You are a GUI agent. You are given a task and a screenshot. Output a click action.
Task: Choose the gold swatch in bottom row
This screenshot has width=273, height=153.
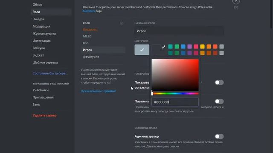(202, 53)
